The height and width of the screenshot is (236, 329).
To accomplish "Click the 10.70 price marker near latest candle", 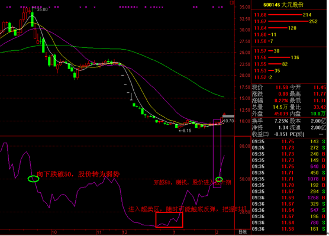I will tap(228, 121).
